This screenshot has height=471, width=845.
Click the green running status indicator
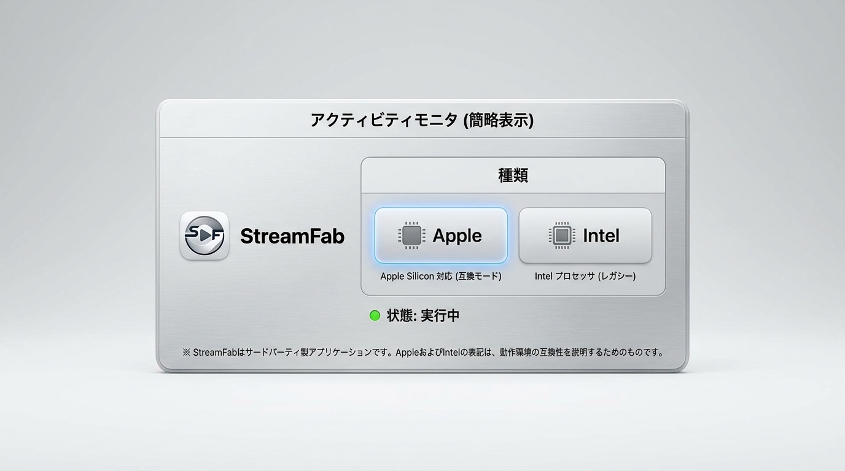click(x=375, y=316)
